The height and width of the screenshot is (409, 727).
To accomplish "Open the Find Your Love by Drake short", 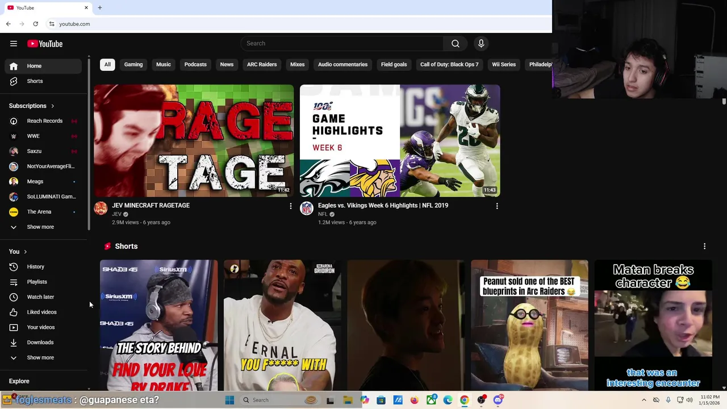I will point(158,325).
